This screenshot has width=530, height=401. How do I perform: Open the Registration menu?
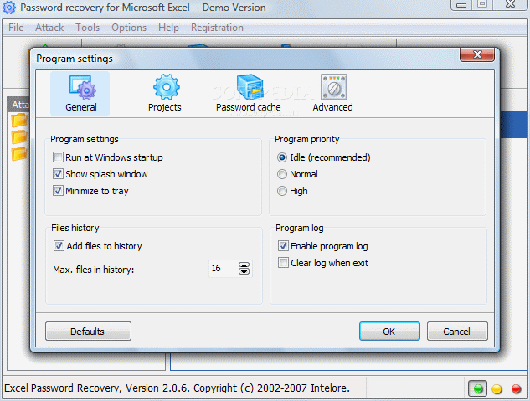218,28
